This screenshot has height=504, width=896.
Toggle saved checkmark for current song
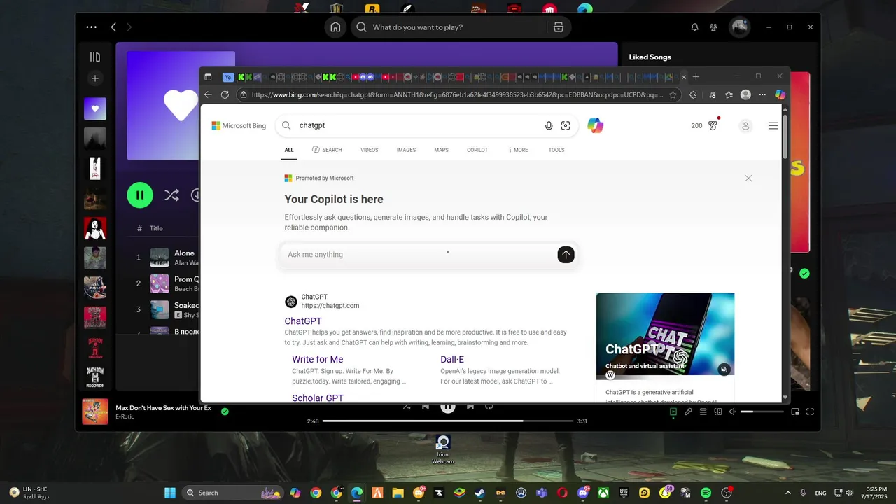click(225, 412)
